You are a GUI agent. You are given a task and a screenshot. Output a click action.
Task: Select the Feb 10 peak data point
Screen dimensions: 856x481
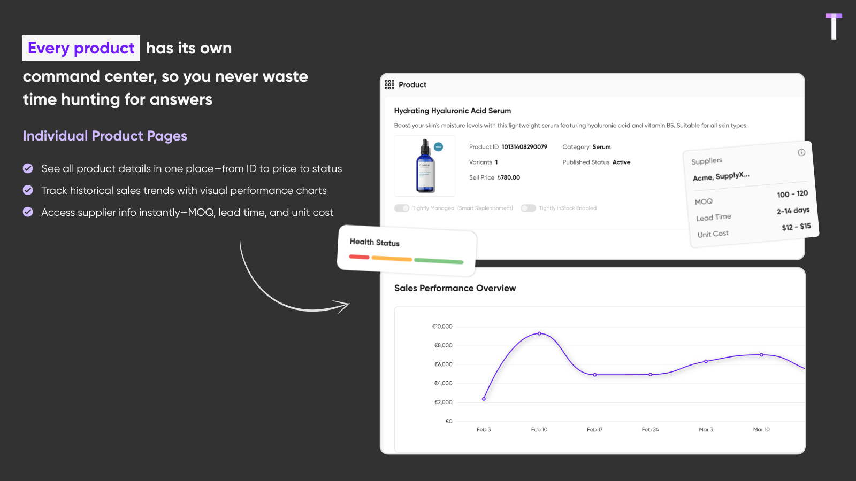(539, 333)
